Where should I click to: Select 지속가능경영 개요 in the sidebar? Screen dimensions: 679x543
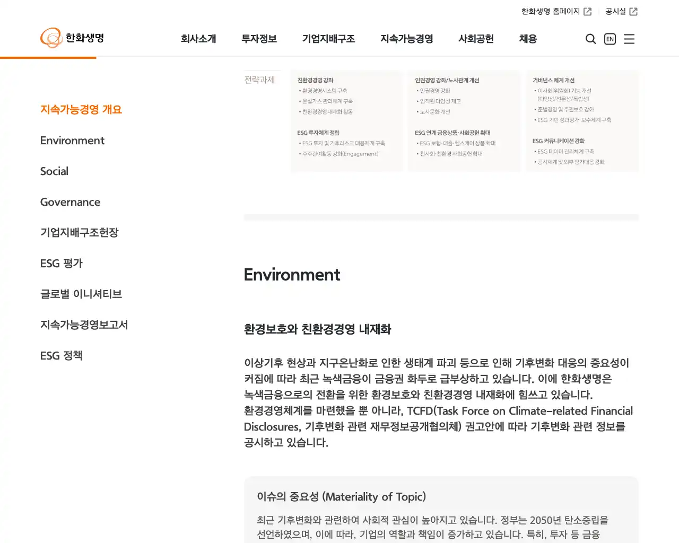click(x=81, y=110)
